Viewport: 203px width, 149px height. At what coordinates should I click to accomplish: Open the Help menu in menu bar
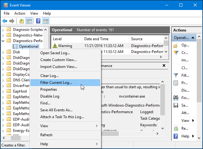pos(47,13)
